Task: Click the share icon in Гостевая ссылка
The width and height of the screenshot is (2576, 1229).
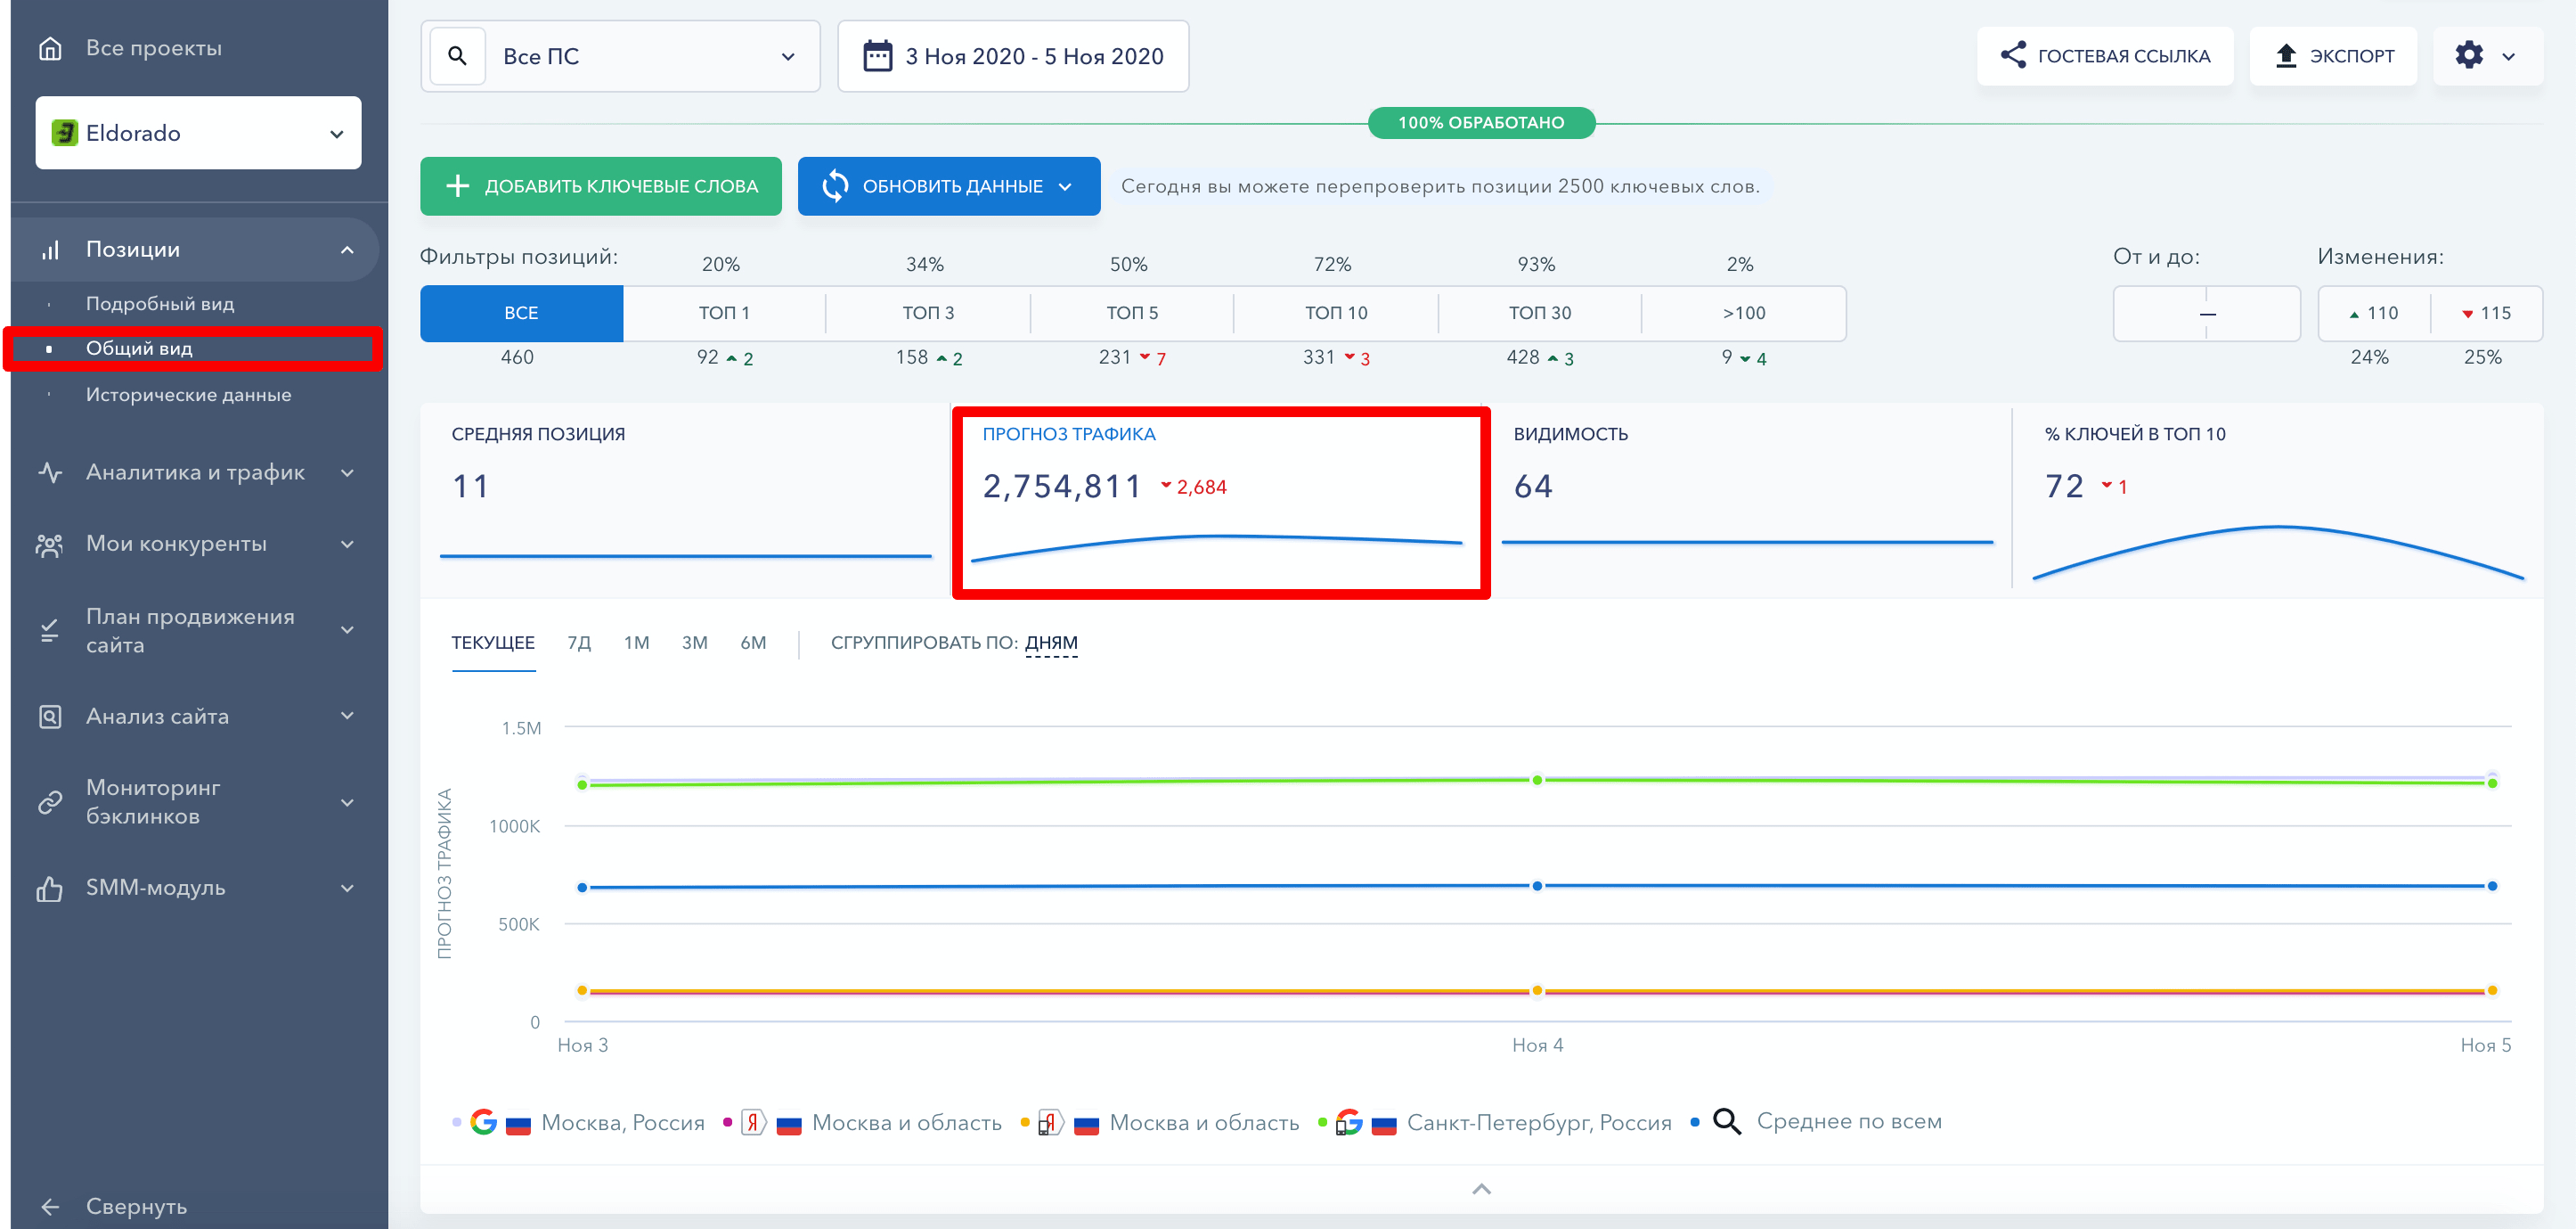Action: [x=2013, y=55]
